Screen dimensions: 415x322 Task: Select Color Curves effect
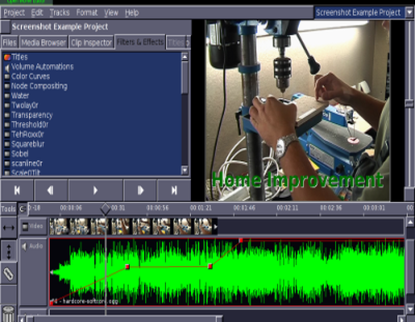pyautogui.click(x=31, y=76)
